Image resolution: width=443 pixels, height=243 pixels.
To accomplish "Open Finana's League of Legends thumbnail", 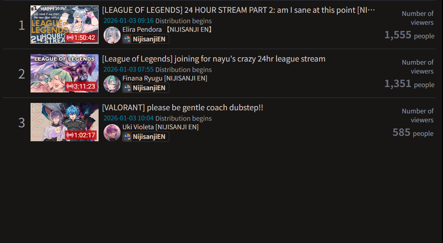I will (65, 73).
